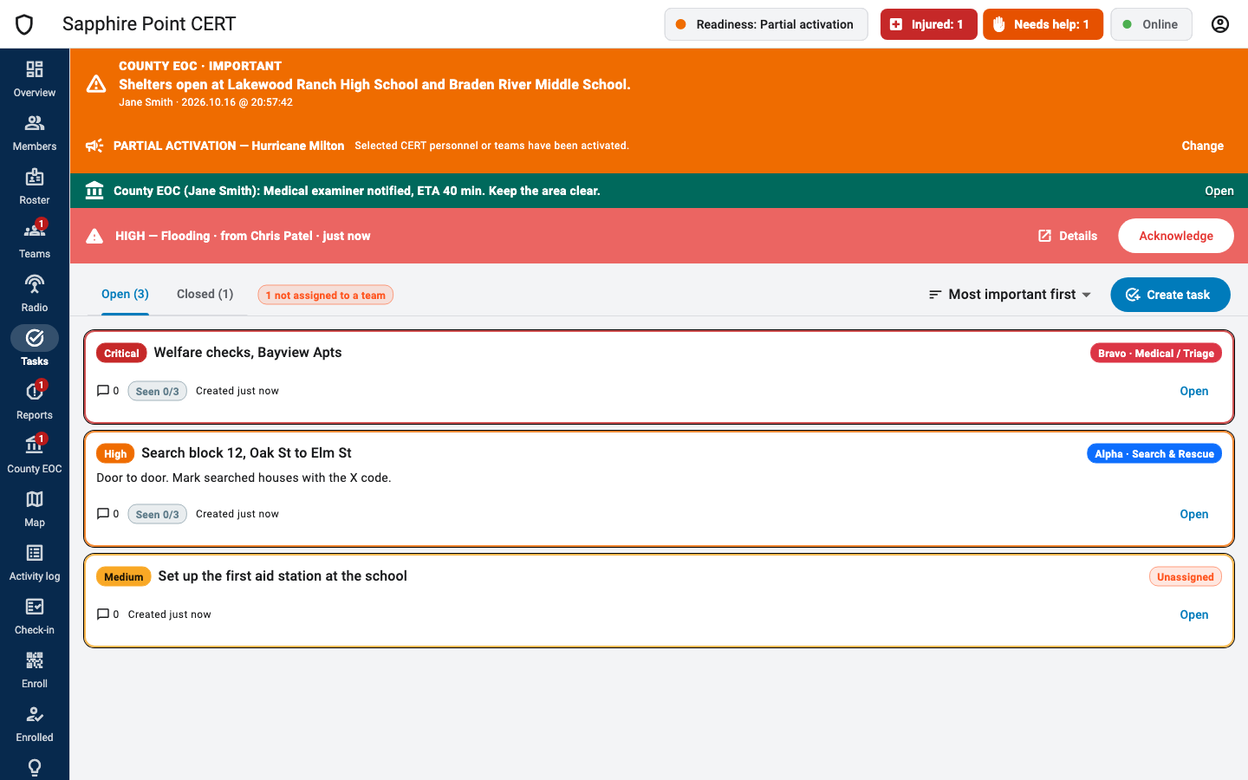The height and width of the screenshot is (780, 1248).
Task: Click the Alpha · Search & Rescue team tag
Action: 1154,454
